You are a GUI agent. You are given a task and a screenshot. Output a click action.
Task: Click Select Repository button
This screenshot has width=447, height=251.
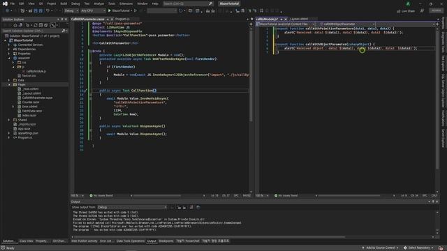click(x=419, y=248)
